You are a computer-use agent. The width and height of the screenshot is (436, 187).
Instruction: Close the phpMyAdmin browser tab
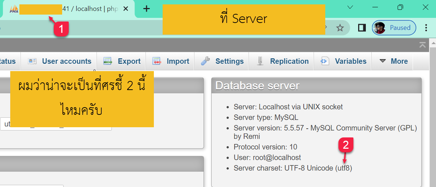point(126,9)
